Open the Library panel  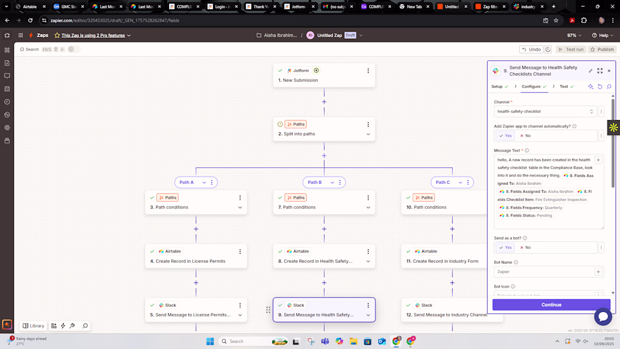[33, 326]
